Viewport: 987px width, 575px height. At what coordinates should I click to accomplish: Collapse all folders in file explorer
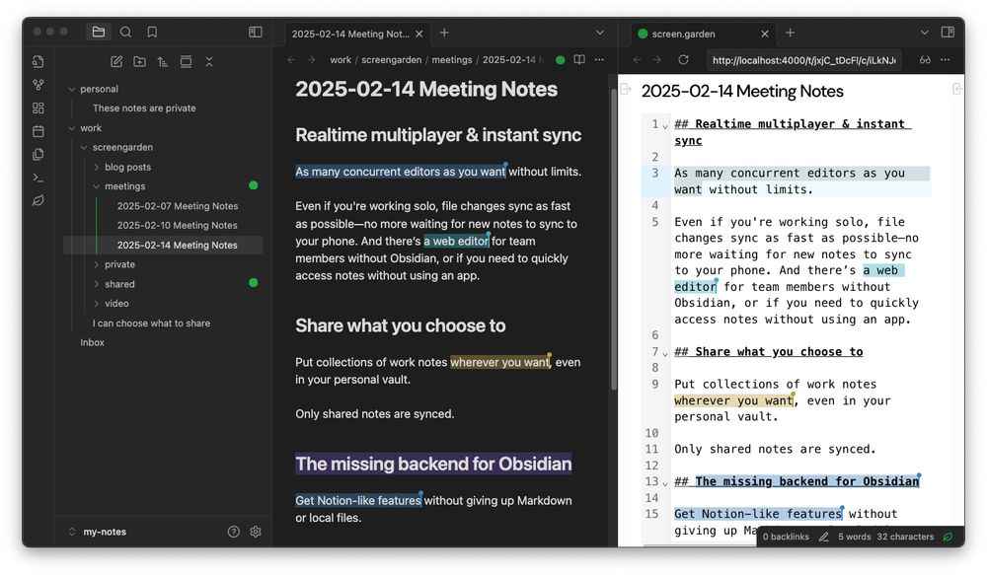[x=209, y=62]
